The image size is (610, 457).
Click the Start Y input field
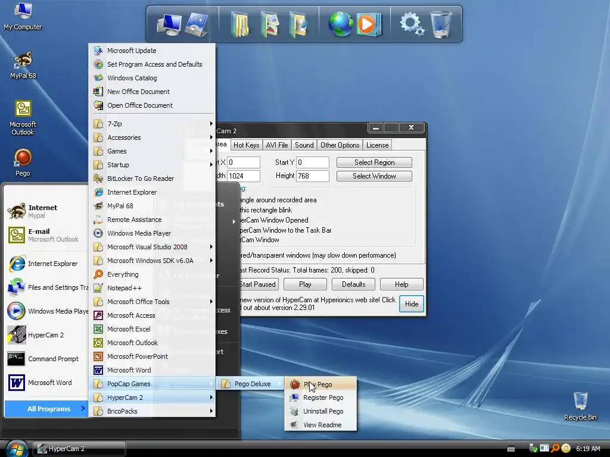click(x=313, y=162)
